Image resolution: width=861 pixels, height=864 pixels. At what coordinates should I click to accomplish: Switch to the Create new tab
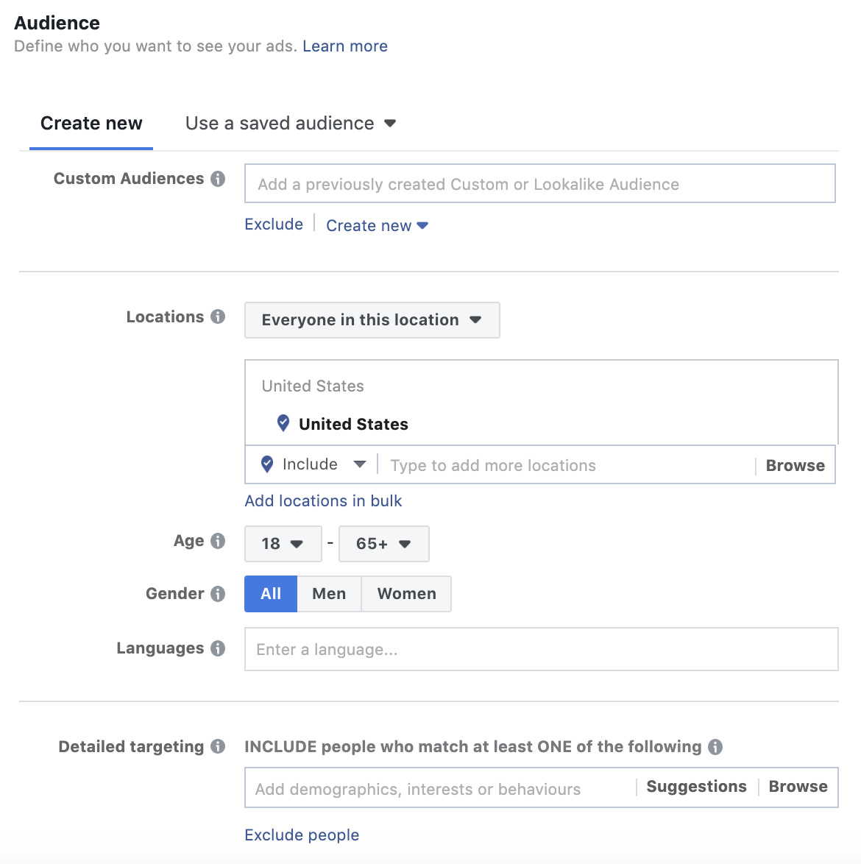[x=91, y=124]
